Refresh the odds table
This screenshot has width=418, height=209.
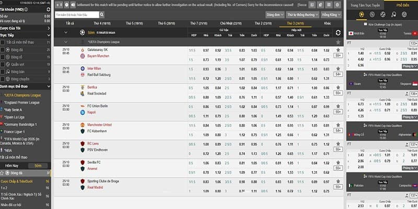[x=338, y=33]
